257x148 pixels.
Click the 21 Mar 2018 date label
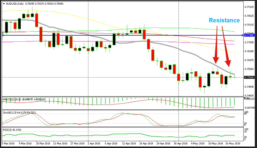60,143
